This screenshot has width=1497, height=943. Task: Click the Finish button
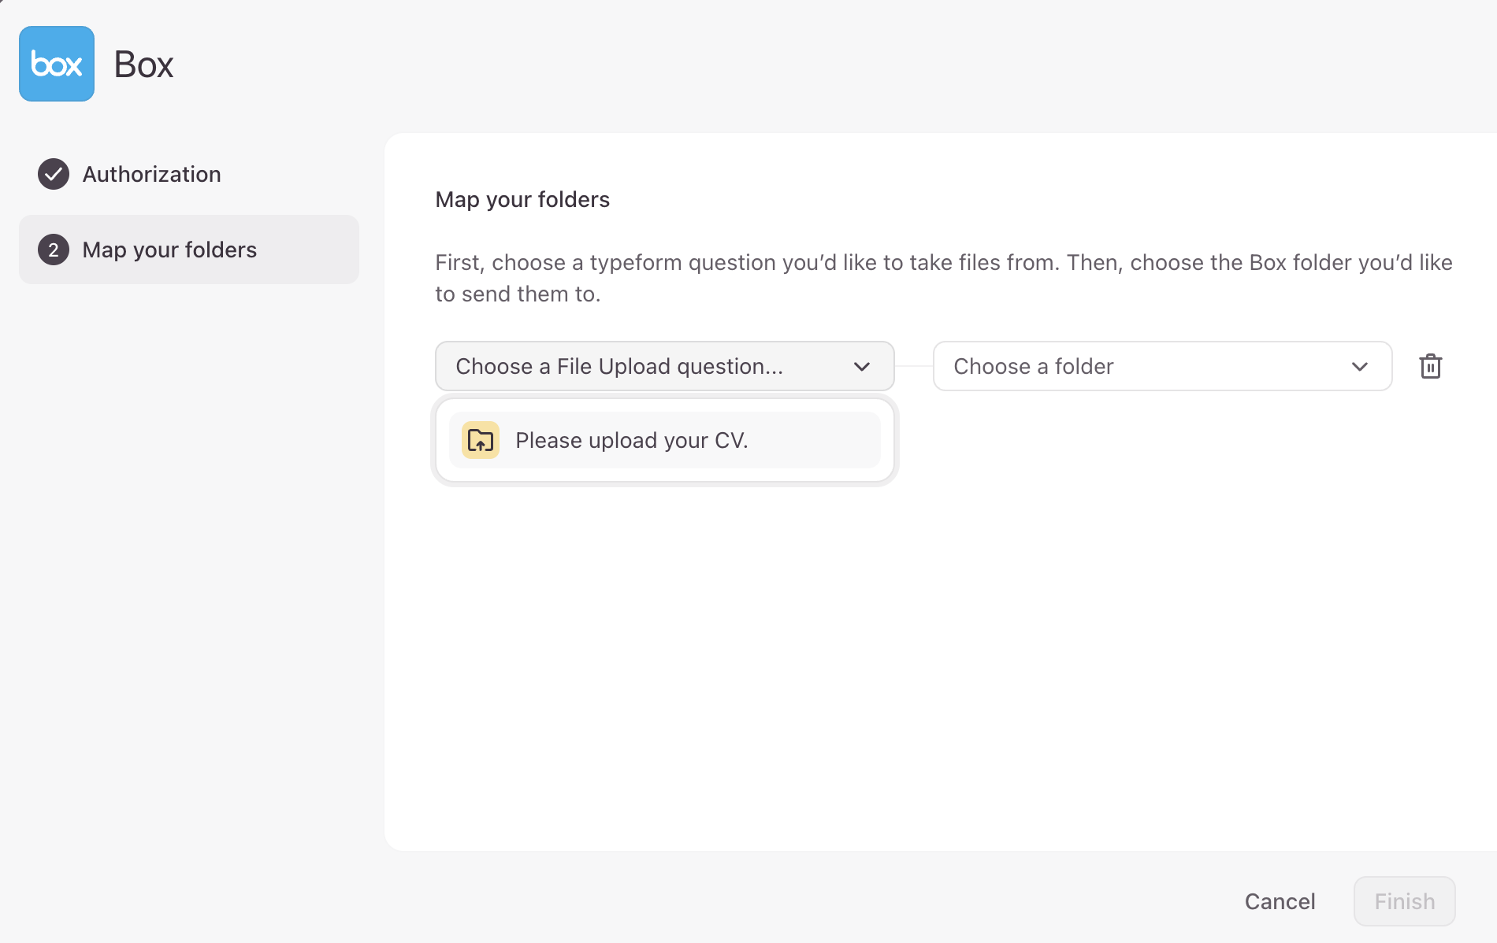[x=1405, y=901]
